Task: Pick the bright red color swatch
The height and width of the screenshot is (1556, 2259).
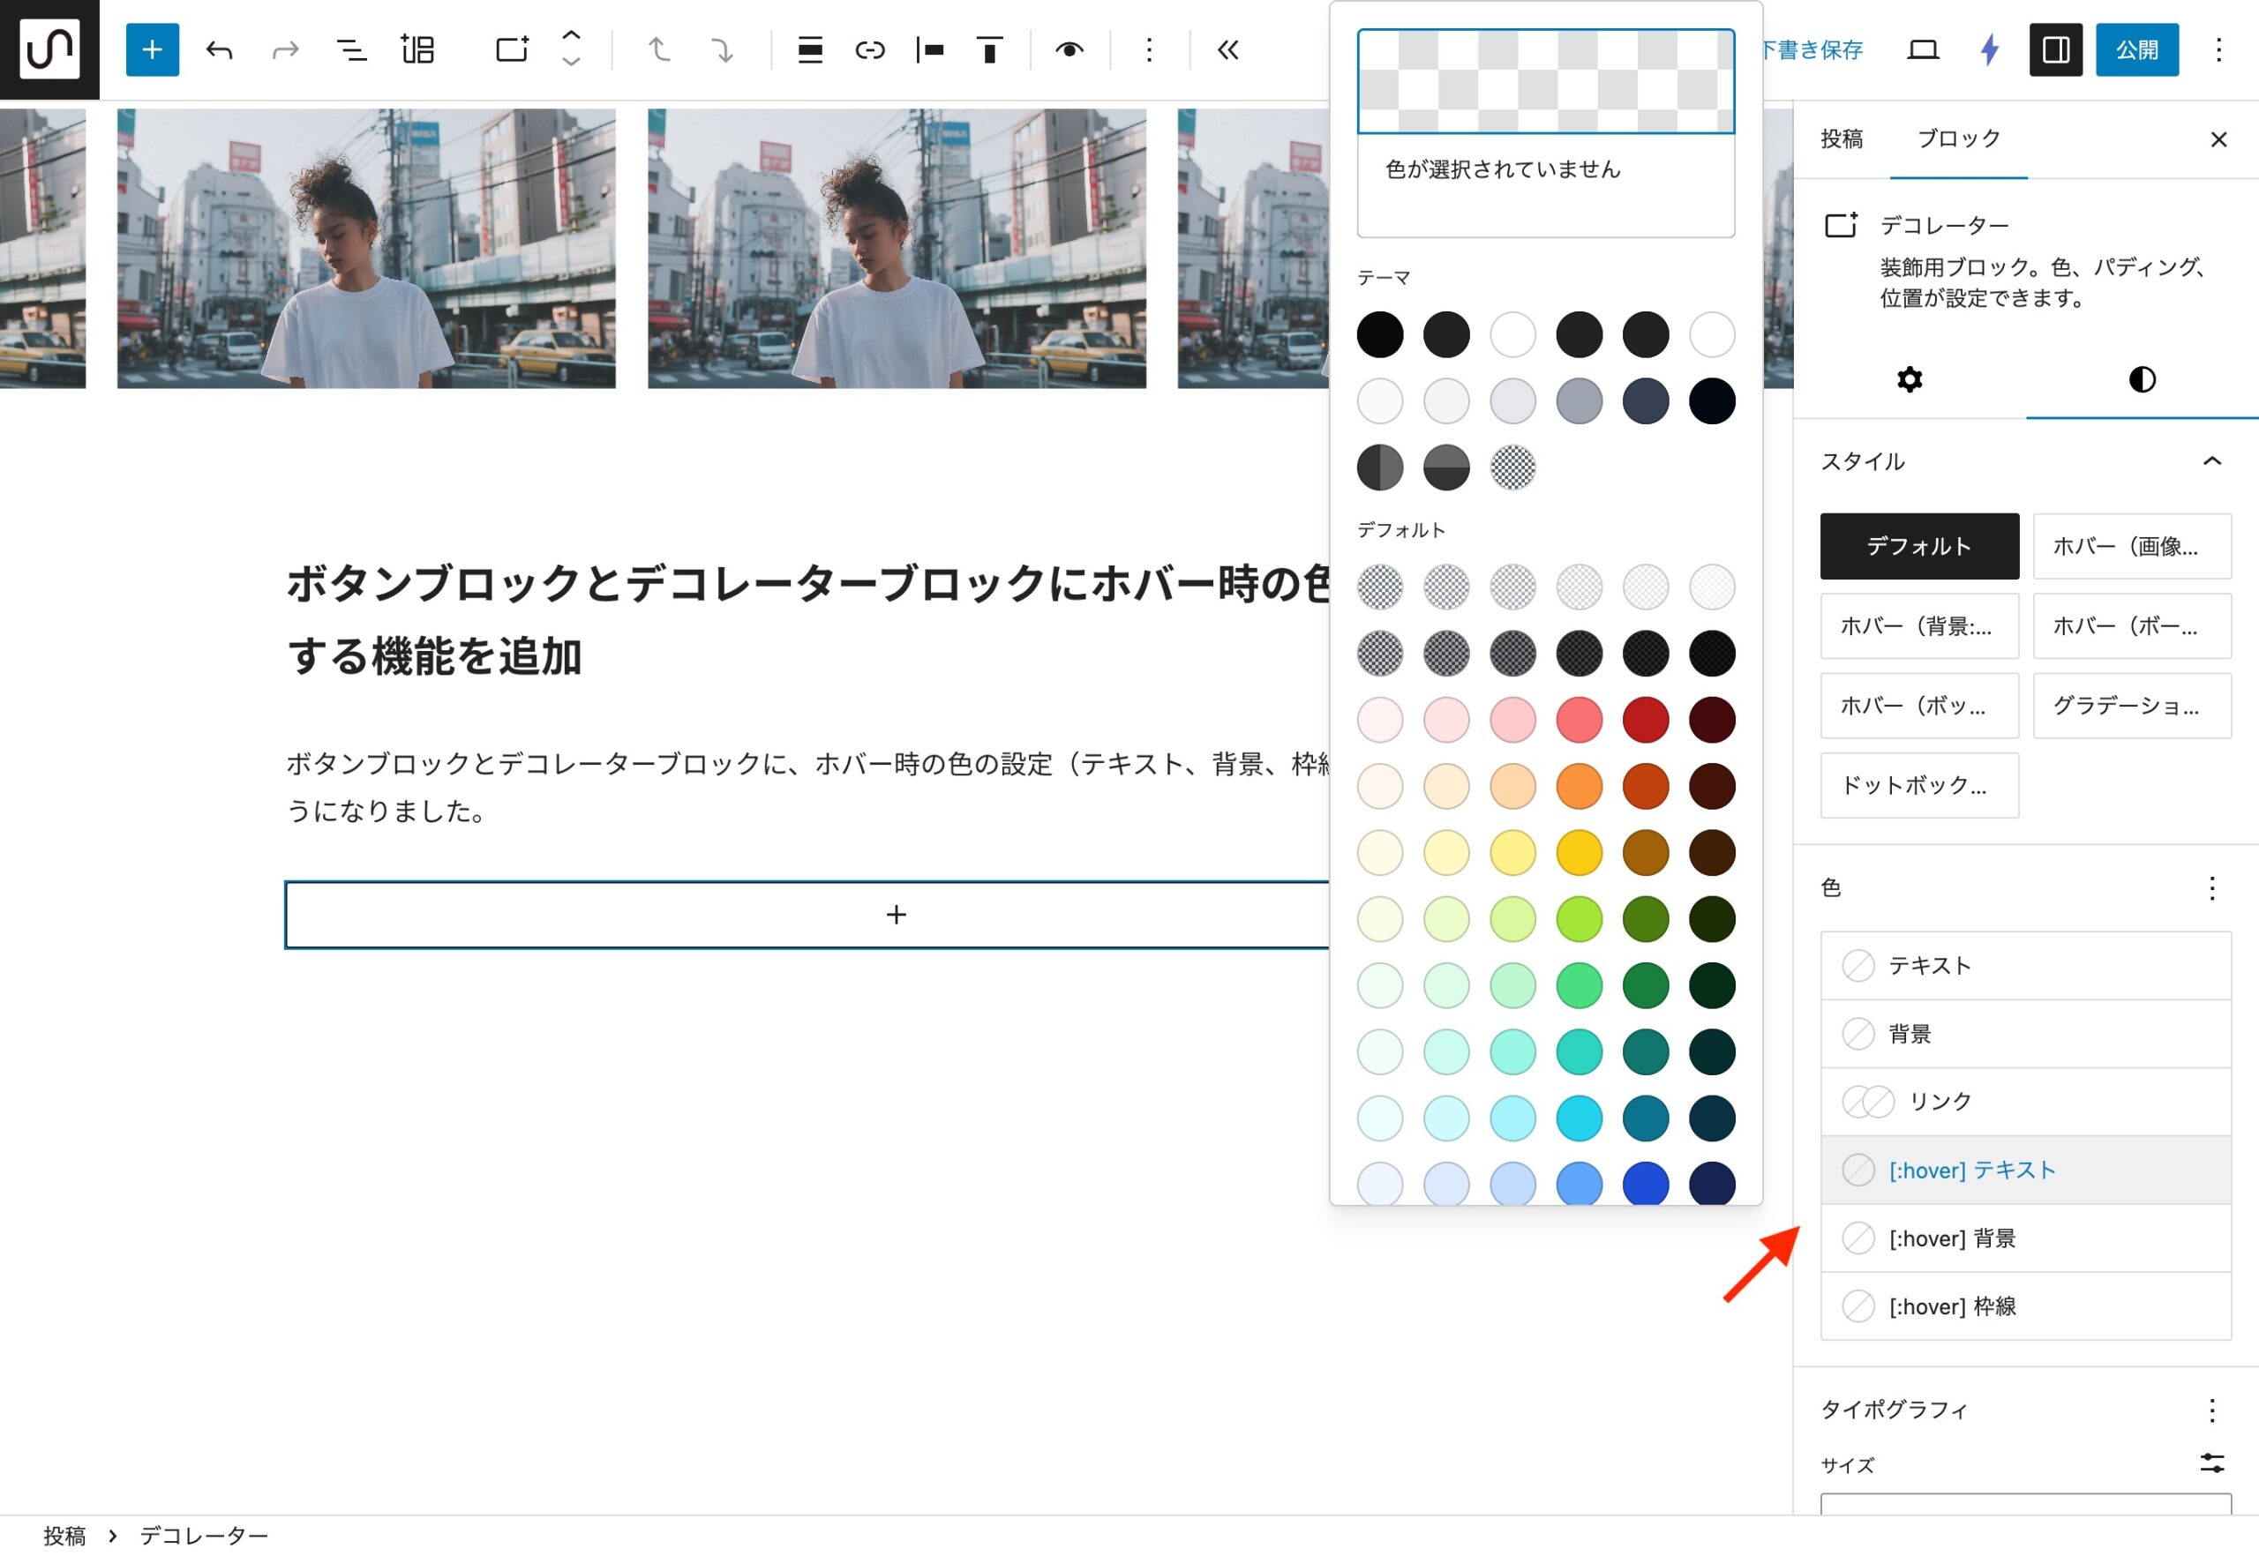Action: point(1645,721)
